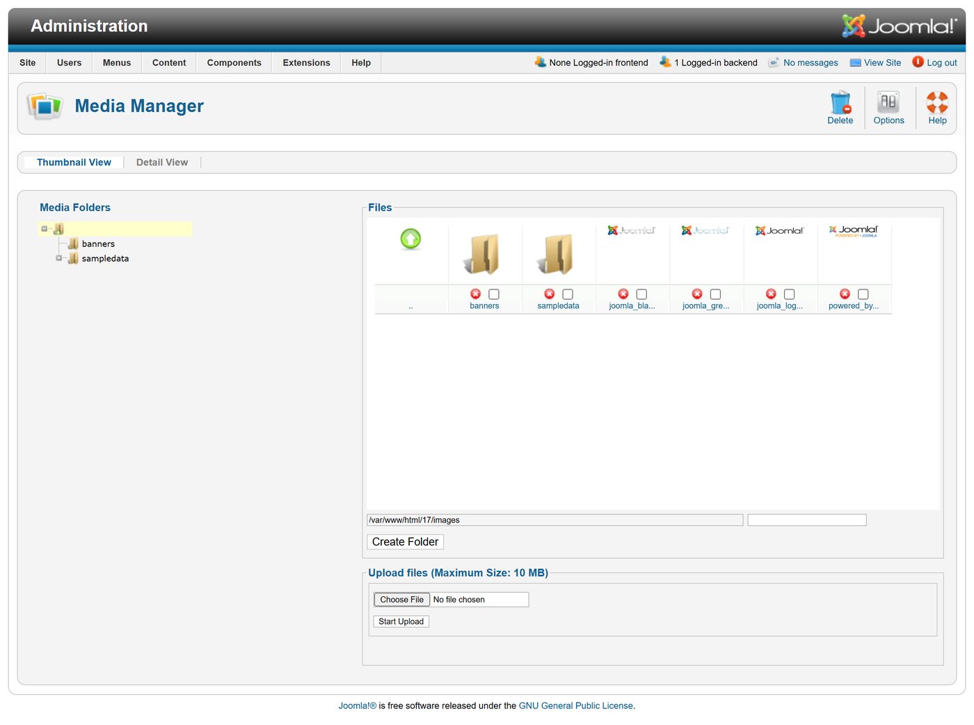Open the Users menu

(x=70, y=63)
